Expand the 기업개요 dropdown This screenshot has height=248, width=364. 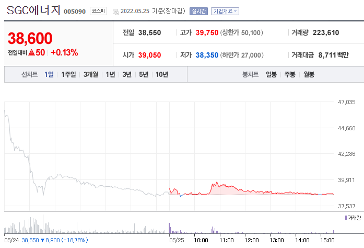[225, 11]
